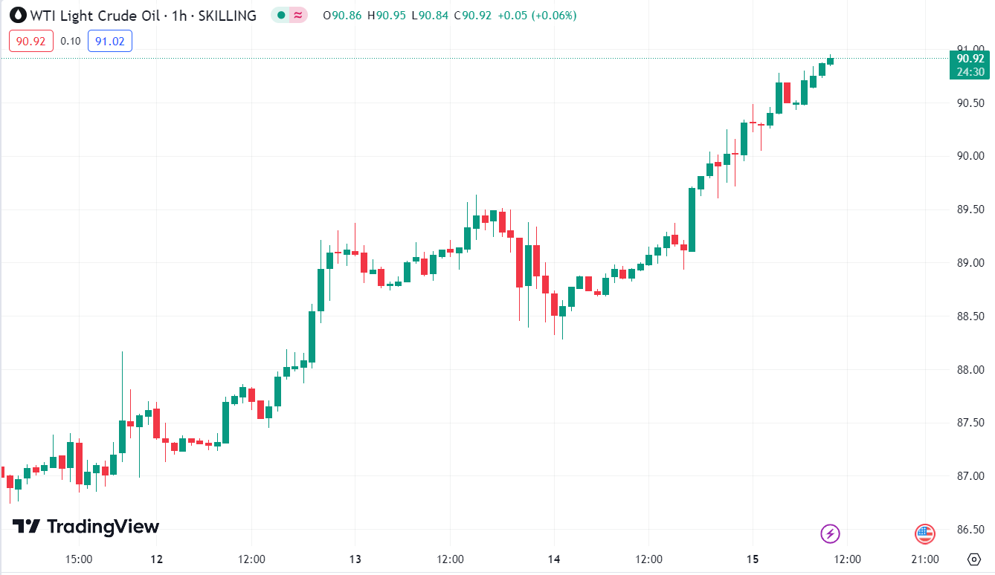Open the TradingView logo link
Image resolution: width=995 pixels, height=575 pixels.
(x=86, y=527)
